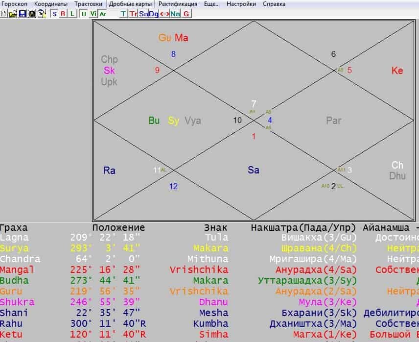Click the Chandra row name
419x342 pixels.
pyautogui.click(x=20, y=259)
